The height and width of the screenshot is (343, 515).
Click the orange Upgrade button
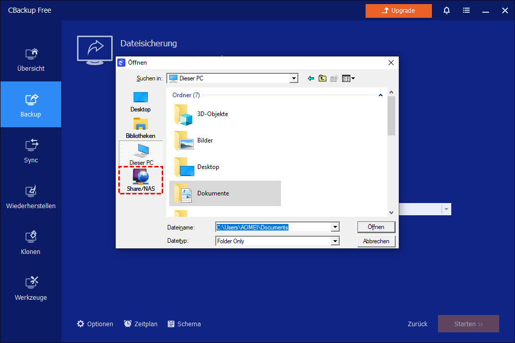pyautogui.click(x=398, y=11)
